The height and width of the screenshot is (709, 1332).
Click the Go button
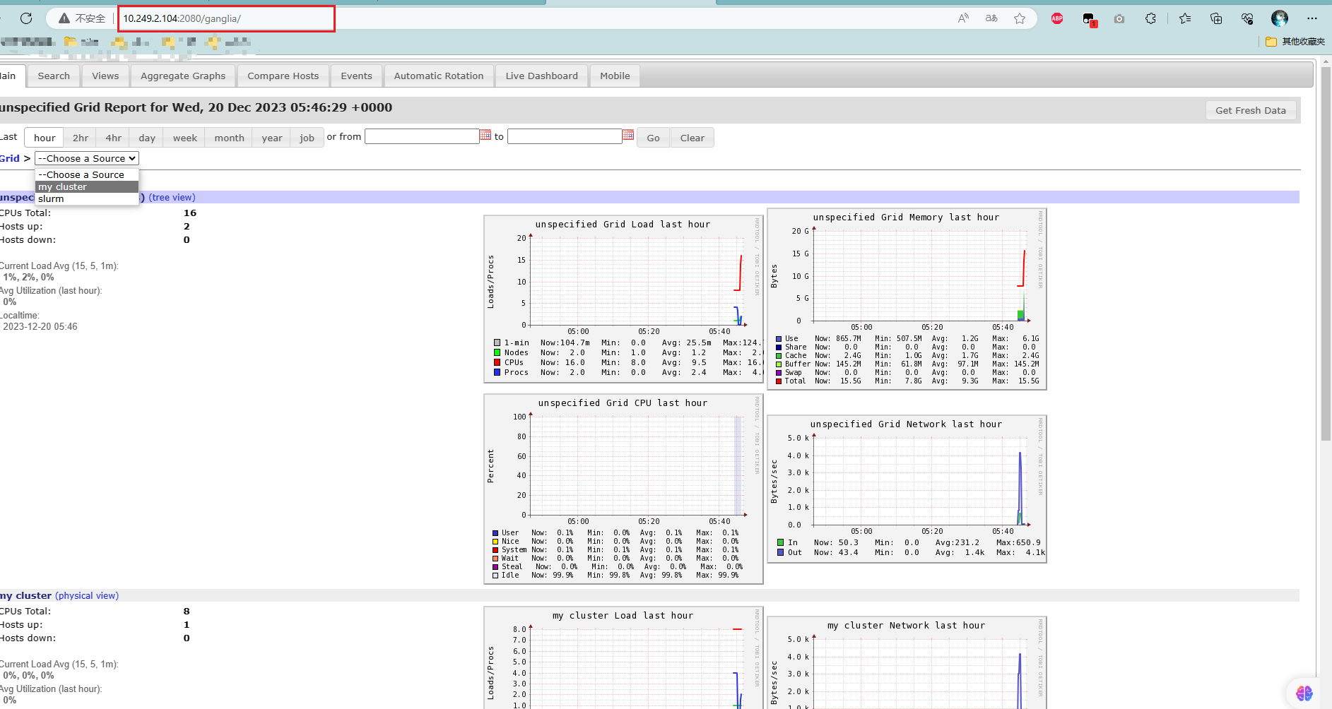point(653,138)
